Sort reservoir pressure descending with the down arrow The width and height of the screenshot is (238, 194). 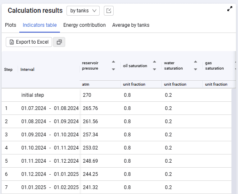point(113,69)
